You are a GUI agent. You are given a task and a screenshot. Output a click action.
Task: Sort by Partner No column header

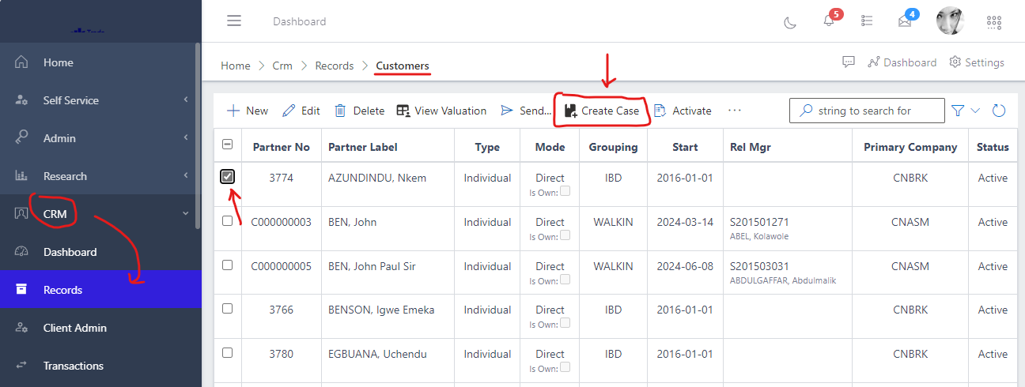[x=282, y=147]
